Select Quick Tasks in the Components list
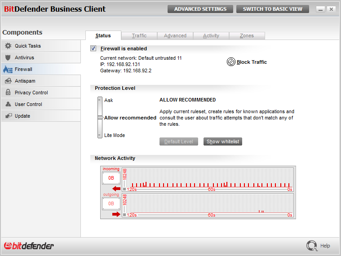This screenshot has width=341, height=256. point(41,46)
